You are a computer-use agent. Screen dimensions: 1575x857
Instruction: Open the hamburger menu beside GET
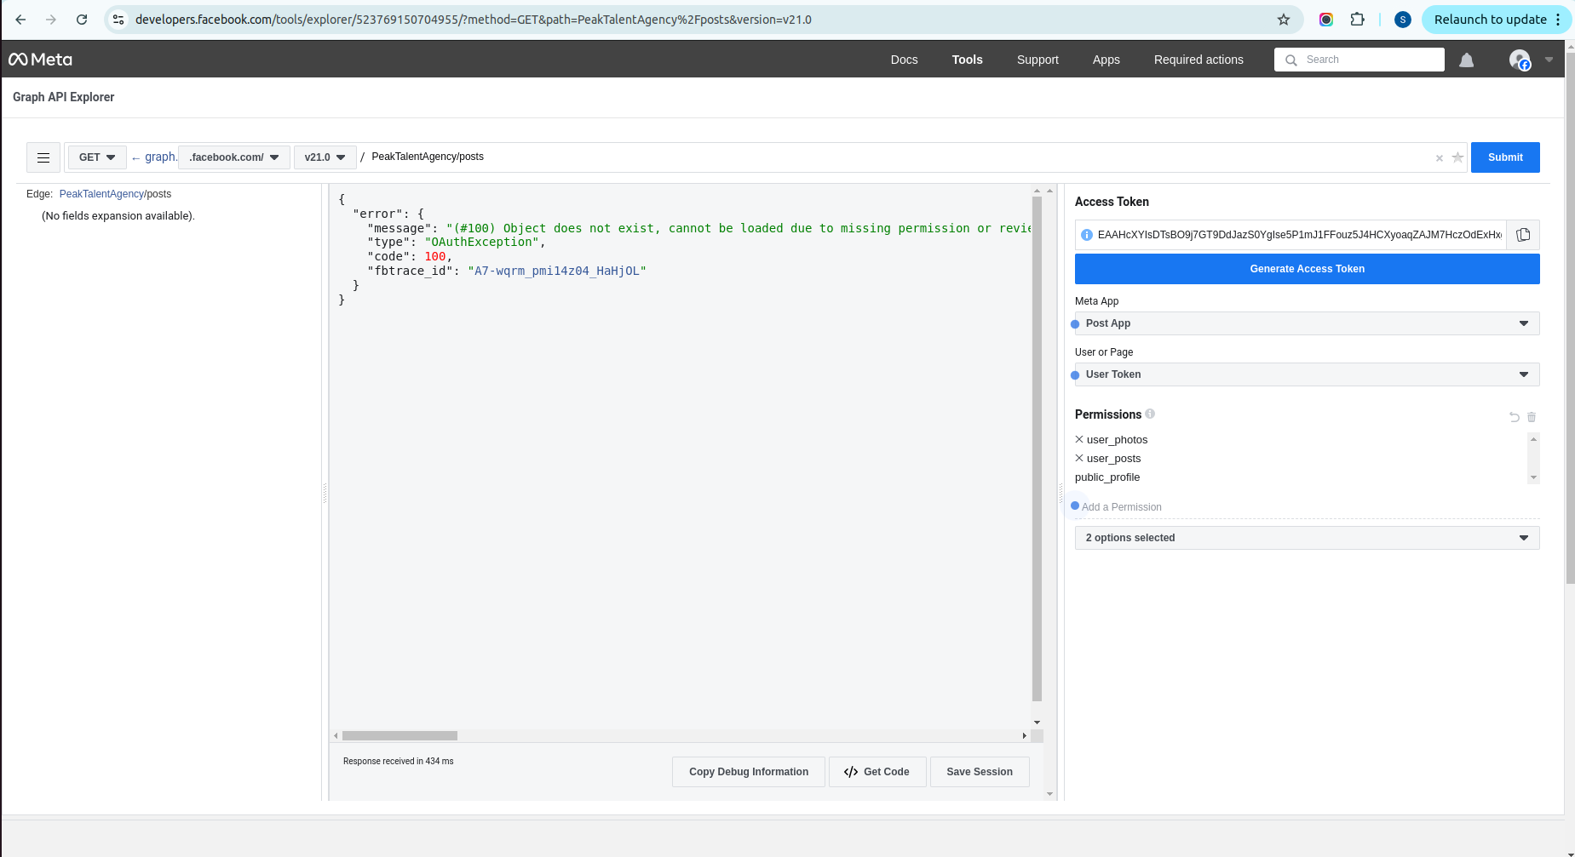(x=43, y=157)
